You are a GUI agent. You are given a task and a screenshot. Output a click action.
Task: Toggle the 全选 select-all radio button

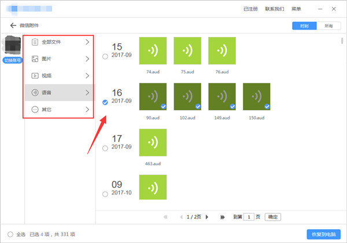click(10, 234)
